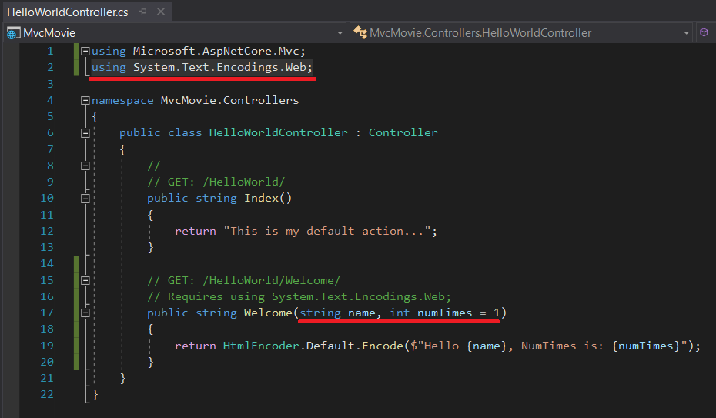Collapse the Index method at line 10
The image size is (716, 418).
pyautogui.click(x=85, y=199)
